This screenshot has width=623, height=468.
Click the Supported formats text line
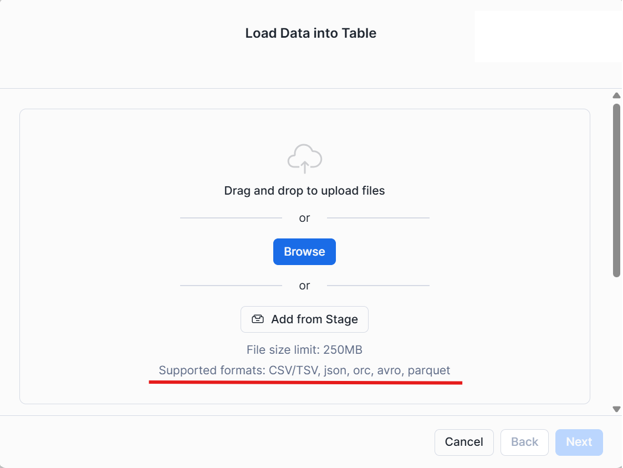click(x=304, y=370)
